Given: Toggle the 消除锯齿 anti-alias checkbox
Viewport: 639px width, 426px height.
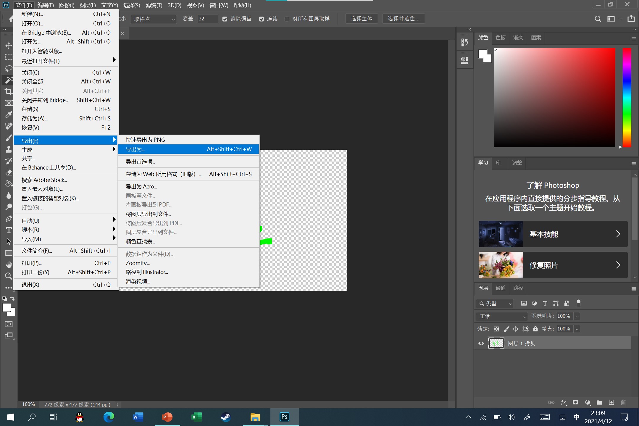Looking at the screenshot, I should coord(225,19).
